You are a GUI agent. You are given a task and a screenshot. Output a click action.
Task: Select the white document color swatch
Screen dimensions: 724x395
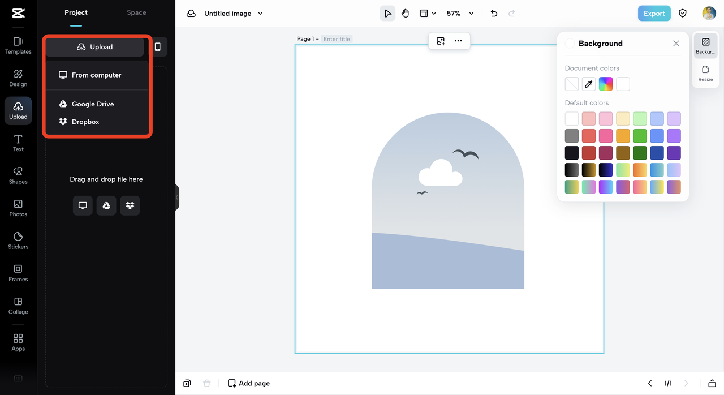click(x=623, y=84)
